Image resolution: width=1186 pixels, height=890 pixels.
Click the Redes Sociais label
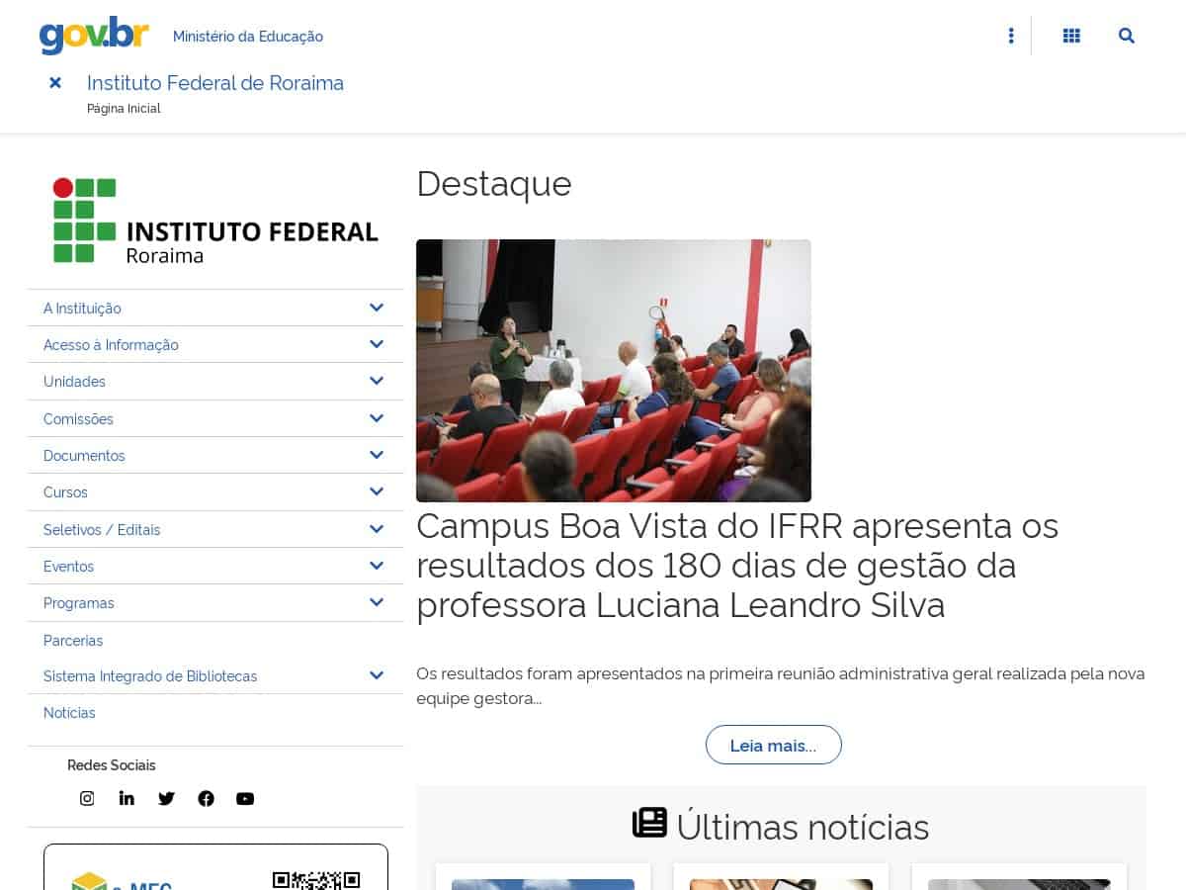(x=112, y=765)
